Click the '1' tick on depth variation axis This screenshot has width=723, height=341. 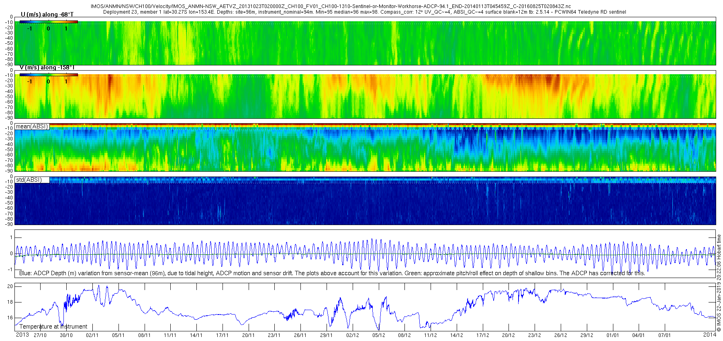pos(11,238)
